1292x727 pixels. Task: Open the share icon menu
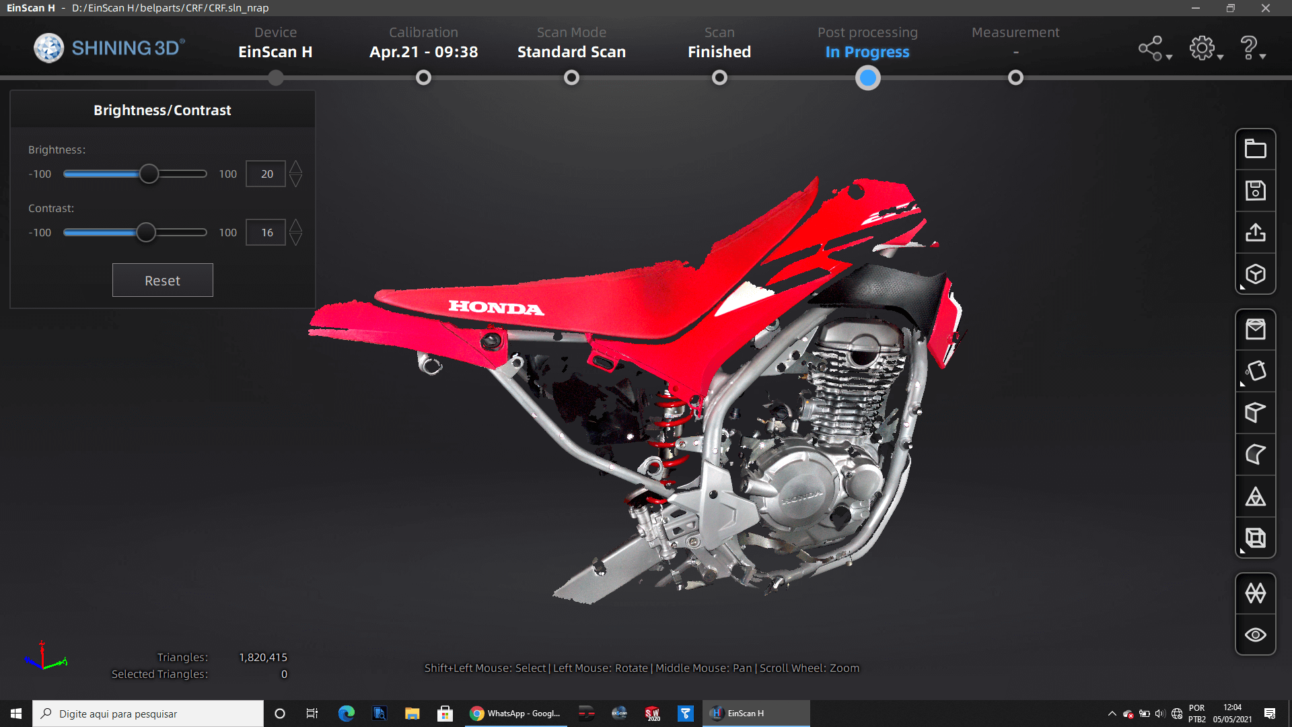pos(1154,48)
